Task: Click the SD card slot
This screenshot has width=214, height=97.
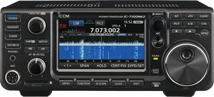Action: (x=37, y=83)
